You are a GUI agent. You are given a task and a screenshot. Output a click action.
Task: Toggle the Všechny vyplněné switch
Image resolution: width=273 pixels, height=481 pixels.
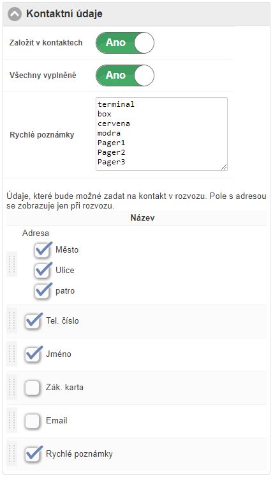point(125,75)
